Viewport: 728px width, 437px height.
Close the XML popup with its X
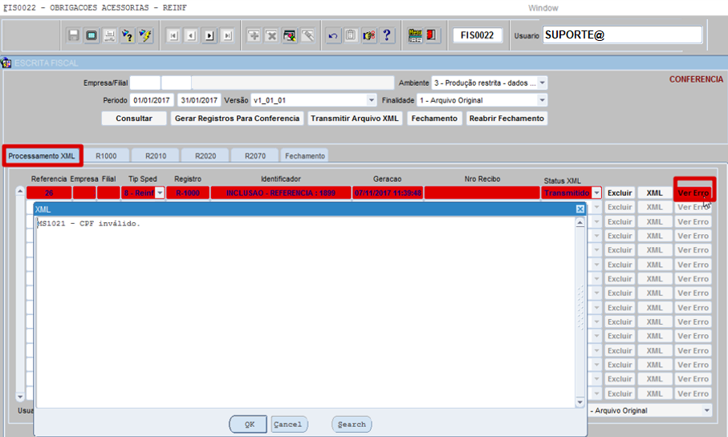(580, 209)
